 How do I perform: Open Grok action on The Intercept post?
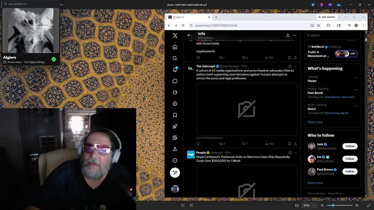point(290,66)
